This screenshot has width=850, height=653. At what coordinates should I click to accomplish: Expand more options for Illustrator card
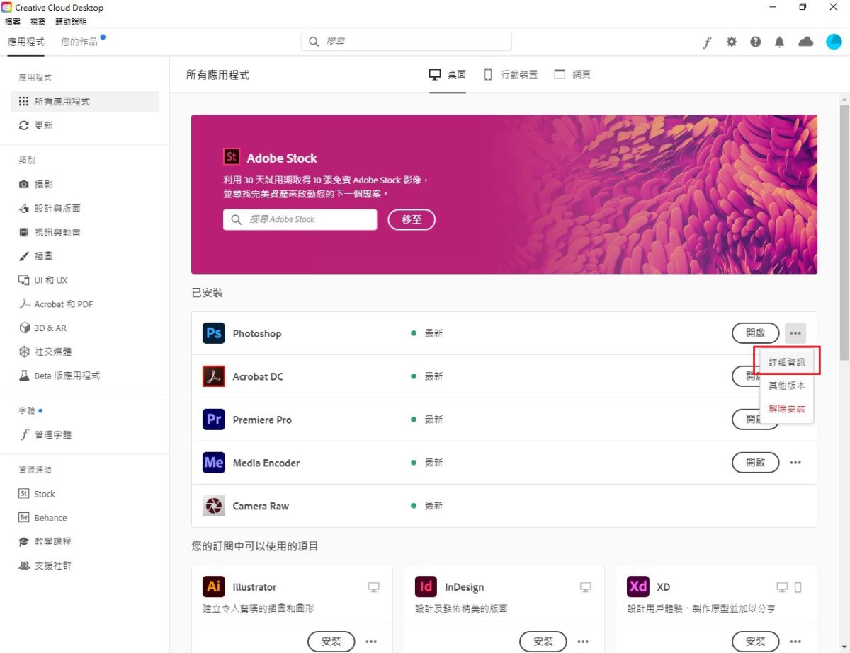click(x=371, y=642)
